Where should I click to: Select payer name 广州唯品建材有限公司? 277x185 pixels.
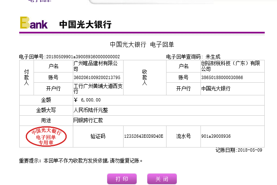pyautogui.click(x=96, y=66)
